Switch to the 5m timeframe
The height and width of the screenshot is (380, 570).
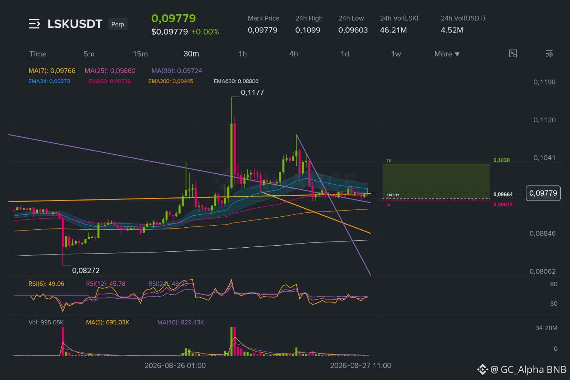[89, 54]
